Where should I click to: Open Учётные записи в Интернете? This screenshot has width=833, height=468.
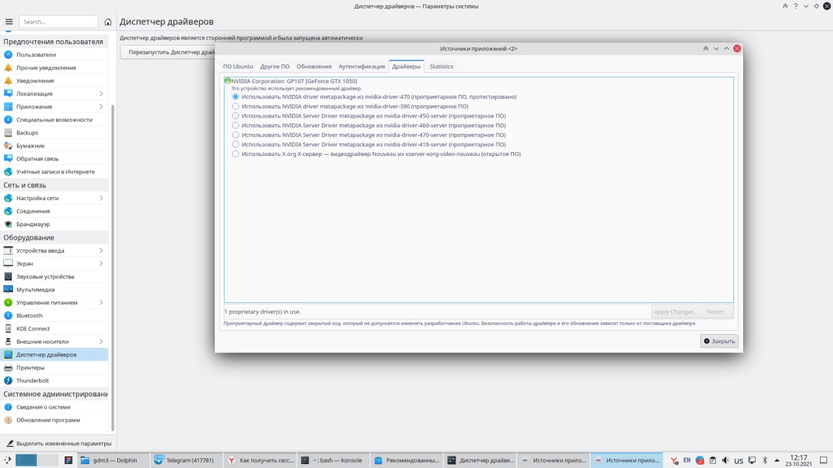(55, 172)
